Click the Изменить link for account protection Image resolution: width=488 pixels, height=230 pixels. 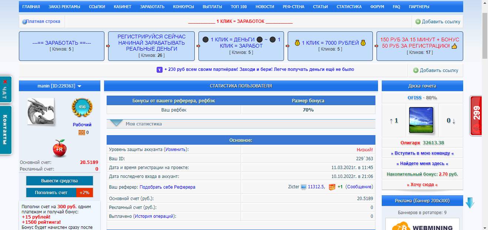[176, 150]
